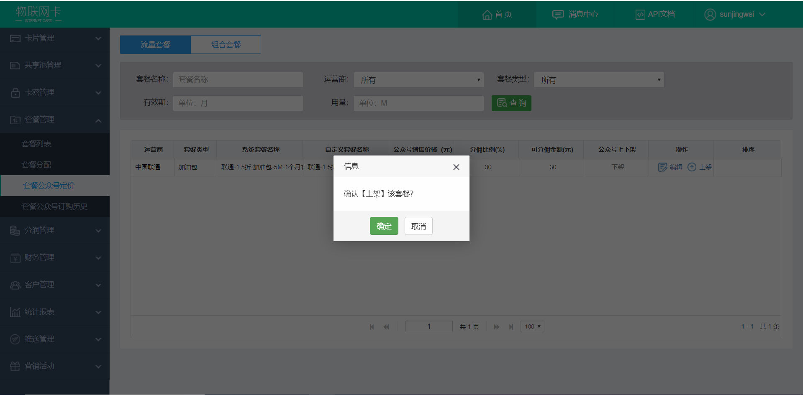Click the 共享池管理 sidebar icon
803x395 pixels.
(x=15, y=66)
